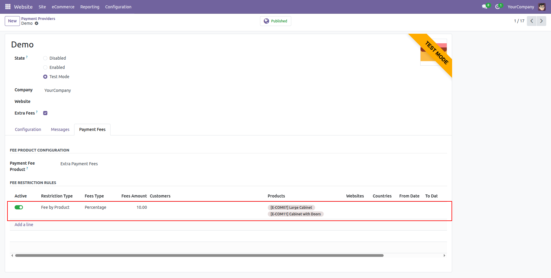Select the Enabled state radio button
551x278 pixels.
tap(45, 67)
